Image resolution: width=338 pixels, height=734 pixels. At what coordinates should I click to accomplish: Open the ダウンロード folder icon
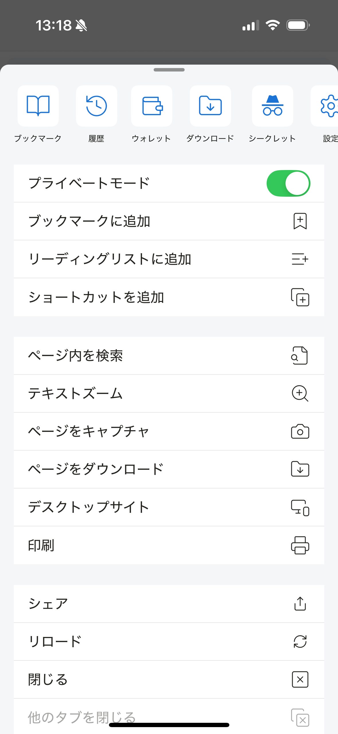coord(210,106)
